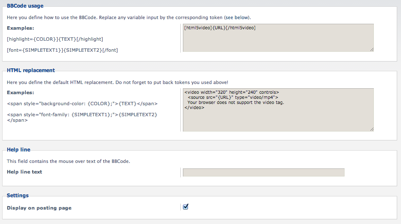Screen dimensions: 401x224
Task: Click the font-family span example
Action: pos(82,118)
